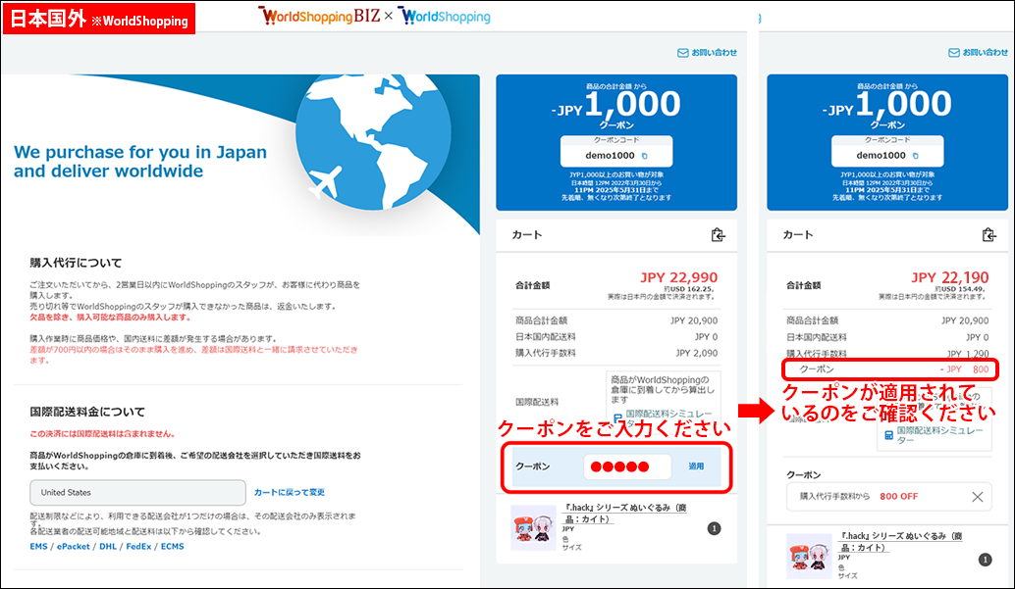Open the FedEx shipping link
This screenshot has width=1015, height=589.
(139, 546)
